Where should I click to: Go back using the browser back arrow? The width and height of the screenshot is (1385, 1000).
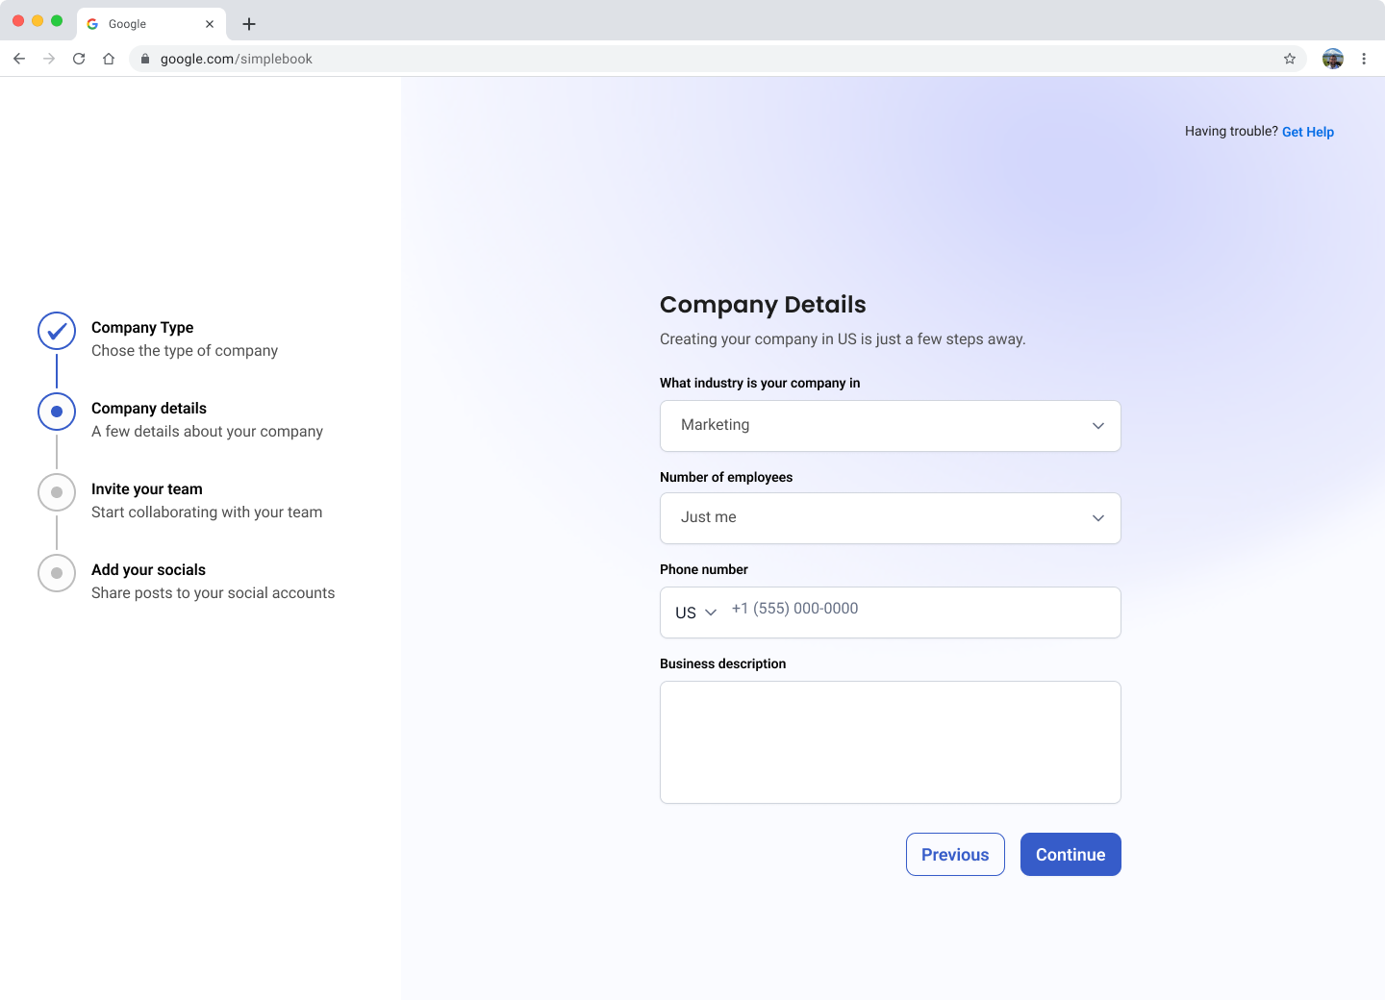coord(19,59)
